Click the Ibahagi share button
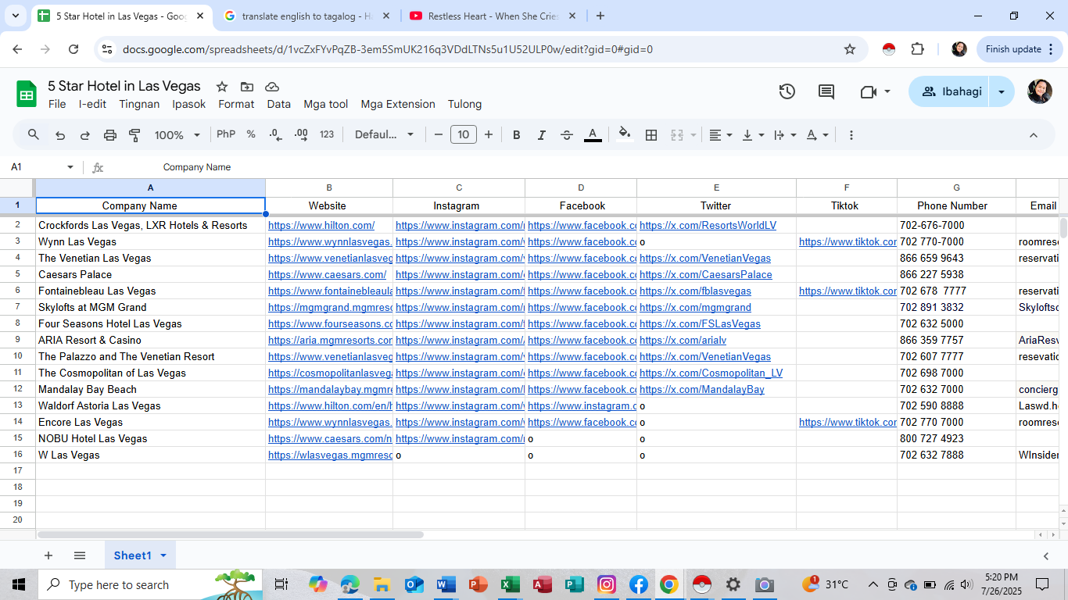The image size is (1068, 600). (949, 91)
